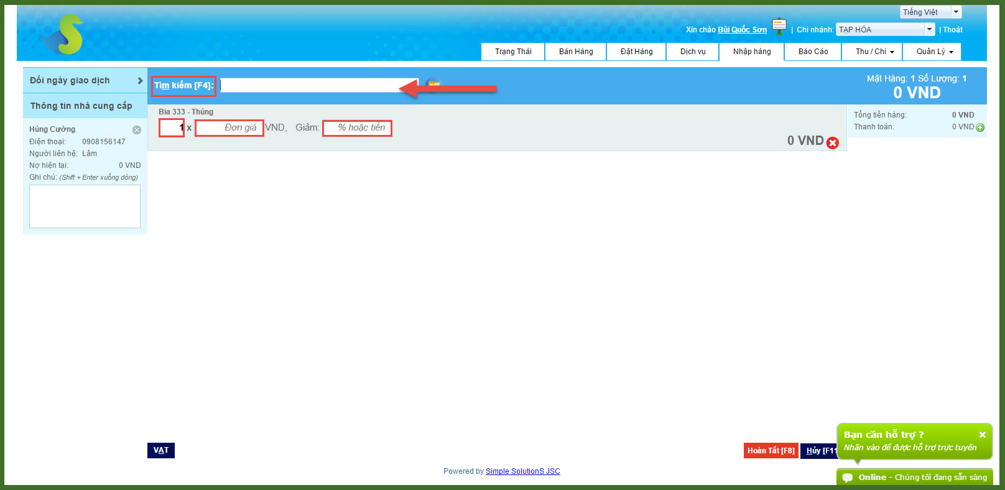1005x490 pixels.
Task: Expand Đổi ngày giao dịch arrow
Action: click(x=140, y=81)
